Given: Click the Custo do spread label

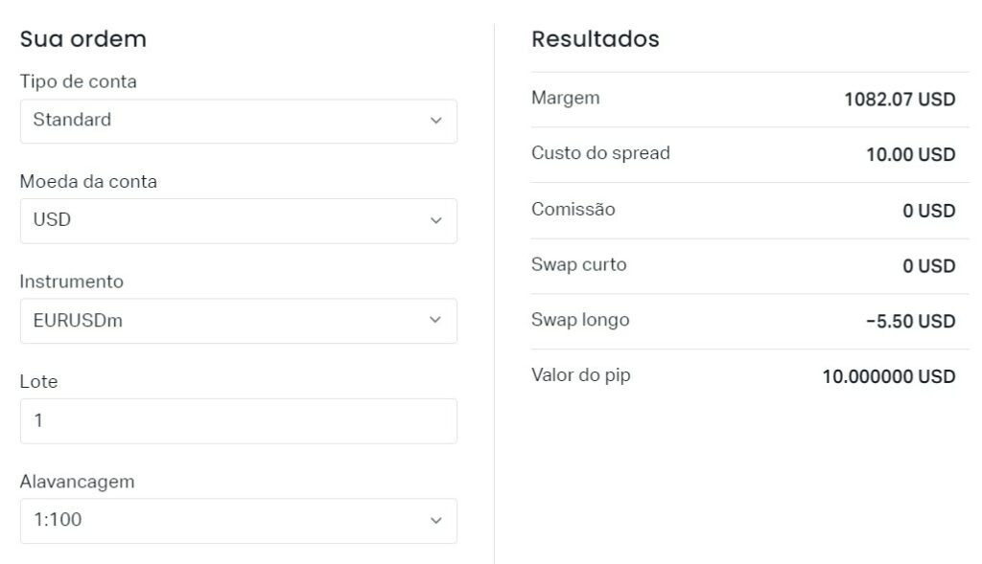Looking at the screenshot, I should [x=600, y=153].
